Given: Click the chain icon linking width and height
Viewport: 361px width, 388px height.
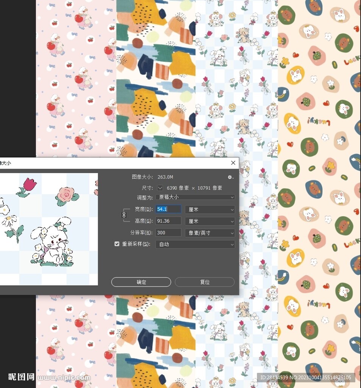Looking at the screenshot, I should [x=125, y=215].
